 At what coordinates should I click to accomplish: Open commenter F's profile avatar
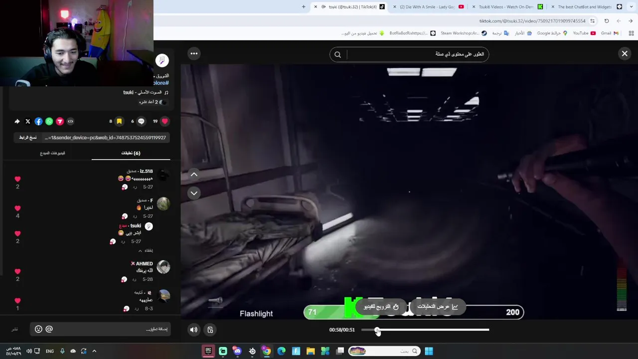click(x=163, y=204)
